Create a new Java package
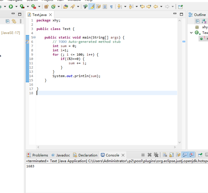 click(46, 6)
